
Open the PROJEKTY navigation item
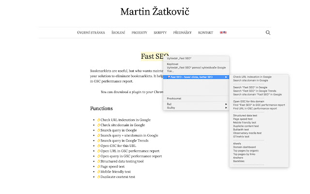click(x=139, y=32)
